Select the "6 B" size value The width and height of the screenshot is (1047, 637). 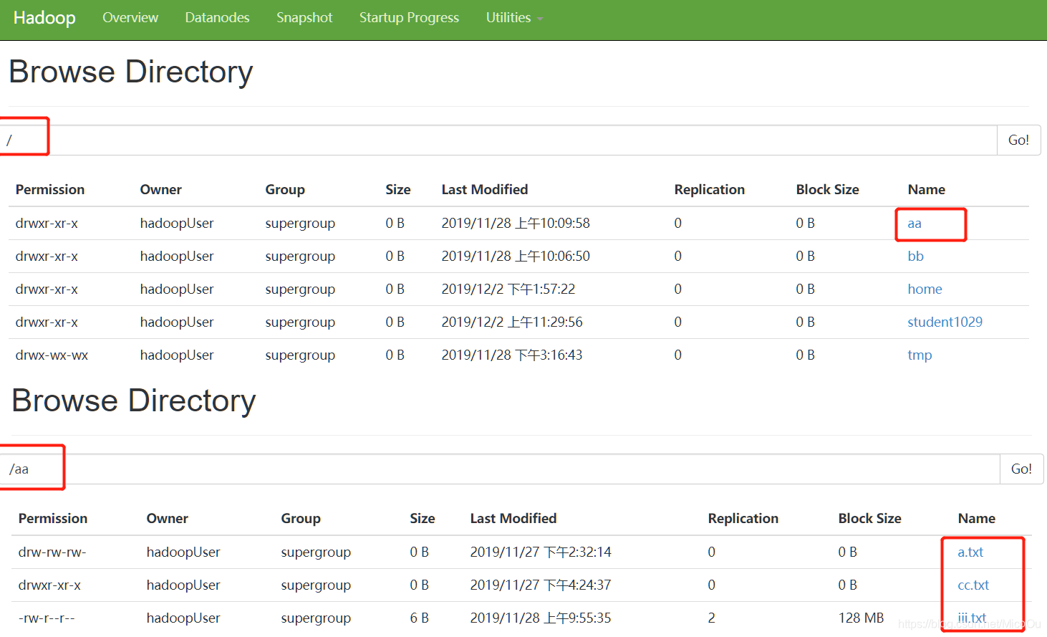click(419, 618)
